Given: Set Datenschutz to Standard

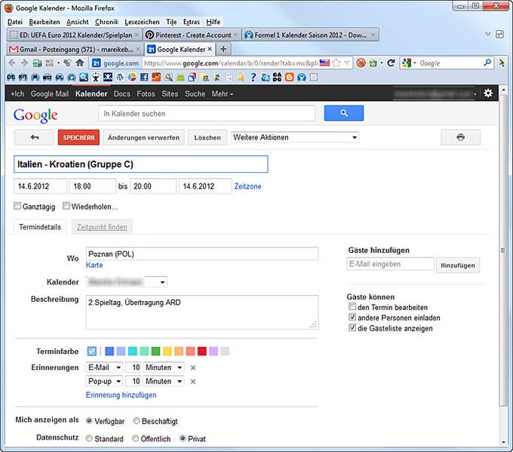Looking at the screenshot, I should pos(89,438).
